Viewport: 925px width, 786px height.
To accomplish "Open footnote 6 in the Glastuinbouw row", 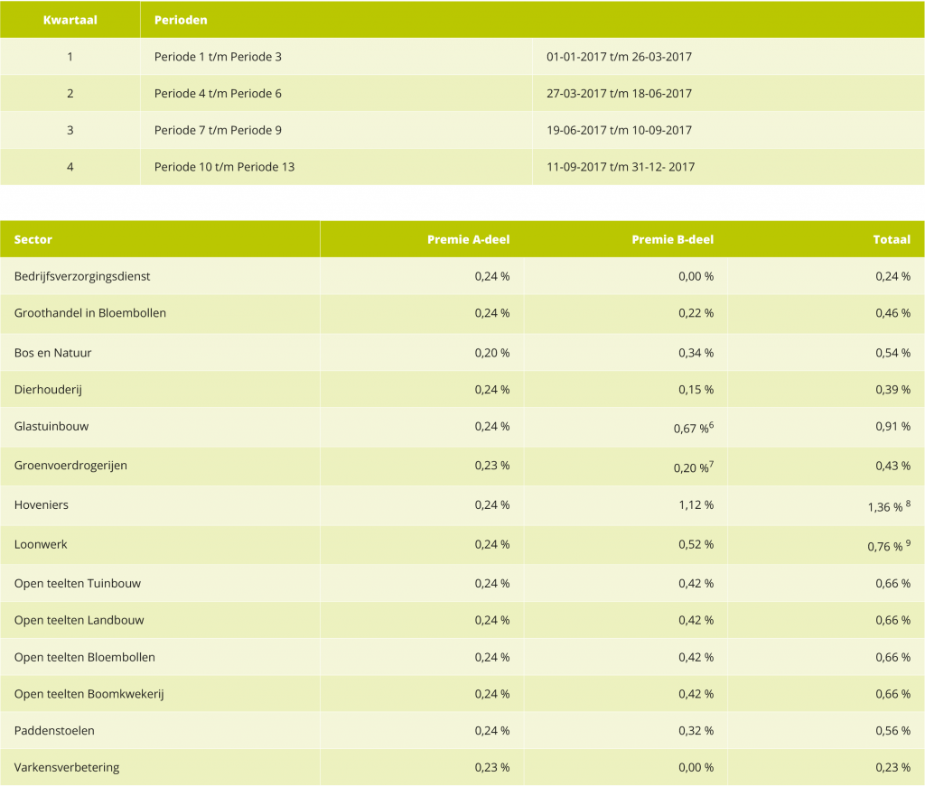I will (x=711, y=424).
